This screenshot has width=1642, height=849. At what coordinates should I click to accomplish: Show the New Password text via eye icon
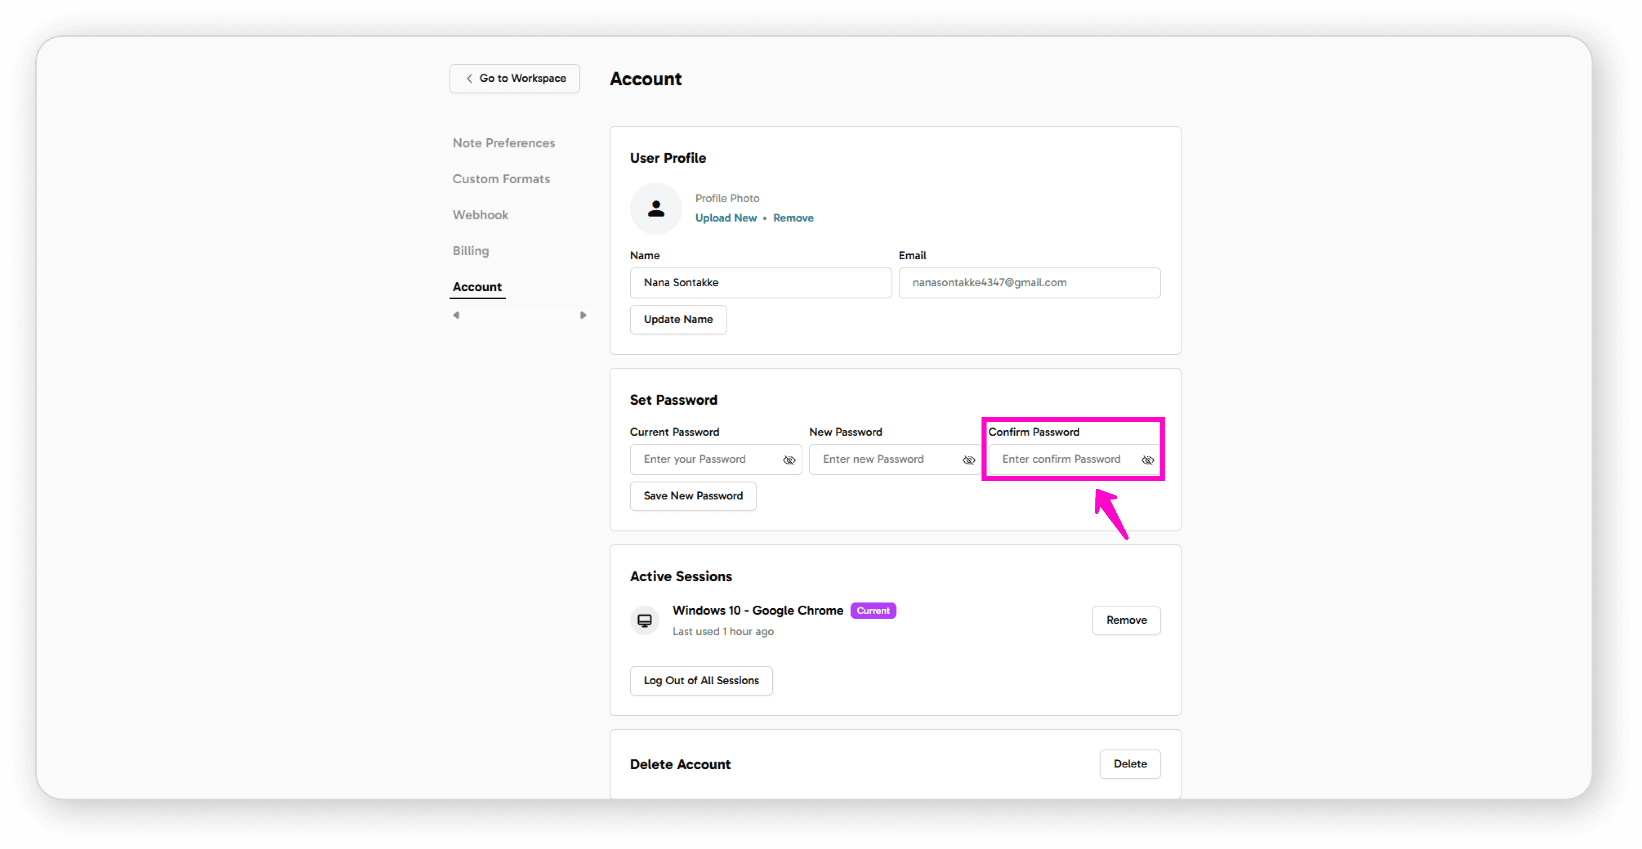(x=968, y=460)
